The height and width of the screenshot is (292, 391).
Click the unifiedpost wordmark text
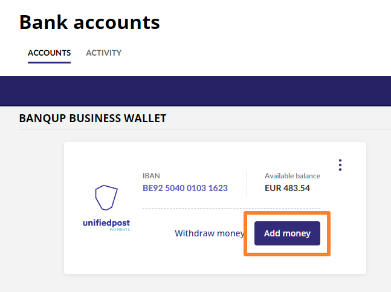[106, 223]
